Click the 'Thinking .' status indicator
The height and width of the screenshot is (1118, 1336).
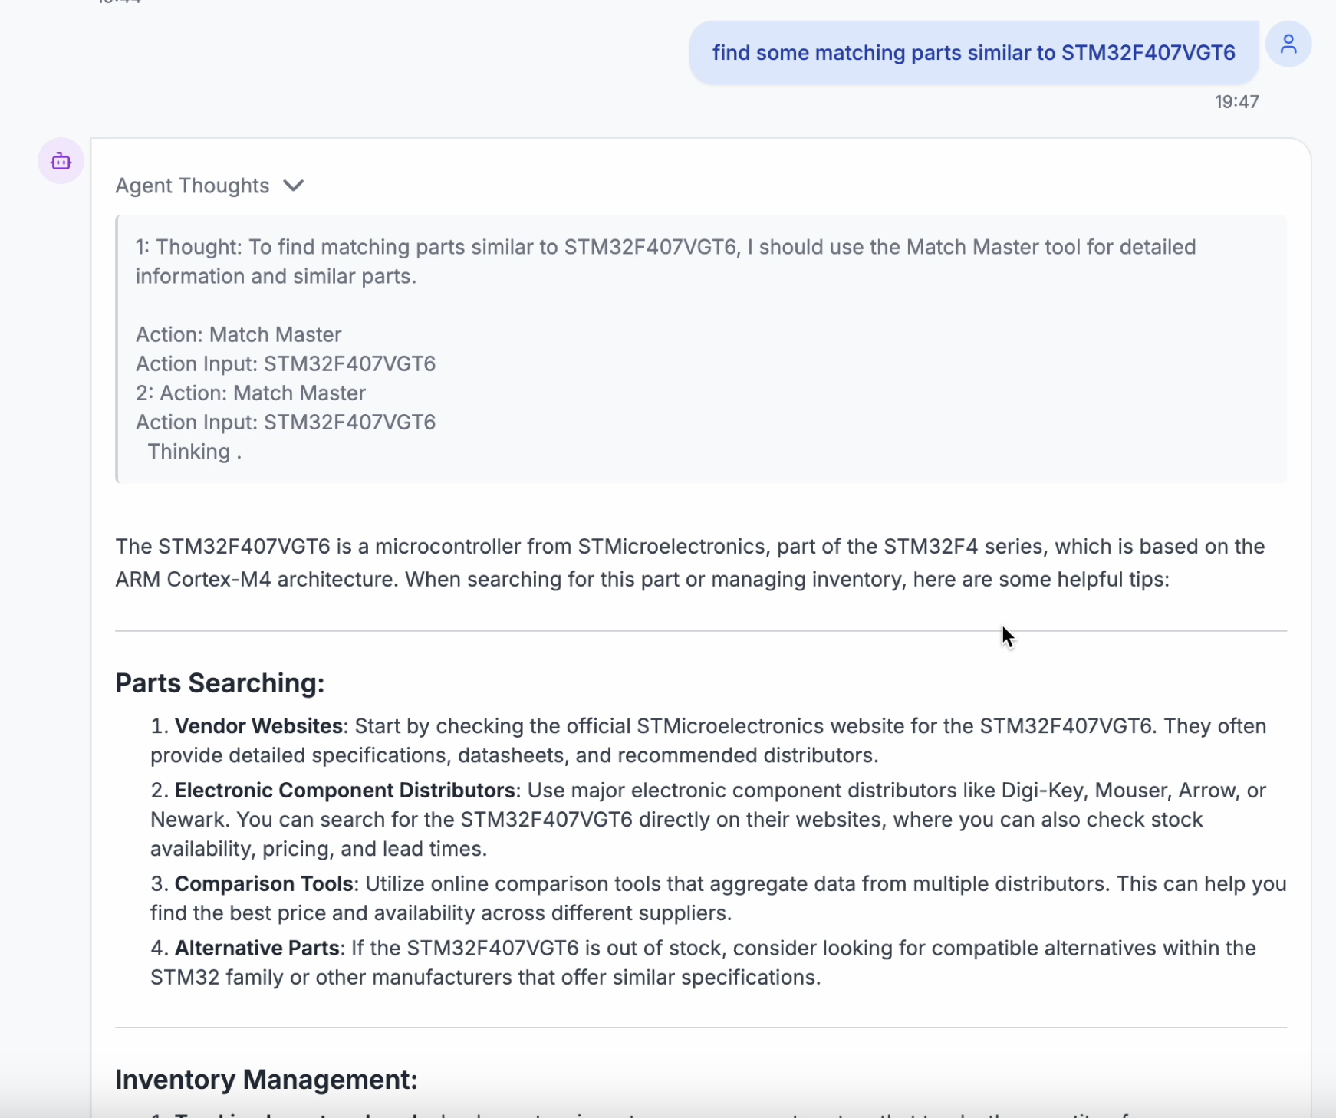pos(194,452)
